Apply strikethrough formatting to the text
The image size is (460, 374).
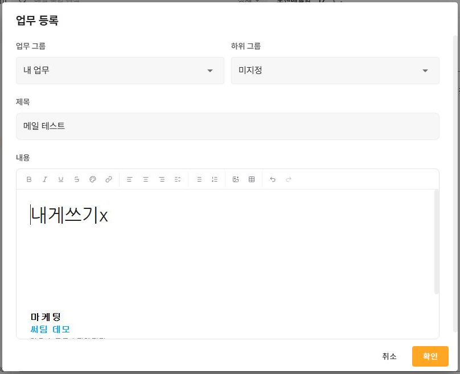point(76,179)
